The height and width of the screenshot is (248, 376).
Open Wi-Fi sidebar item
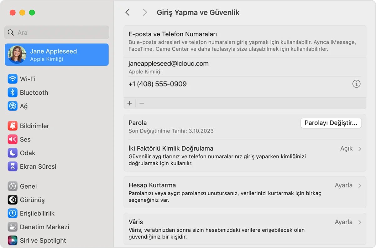[x=57, y=79]
